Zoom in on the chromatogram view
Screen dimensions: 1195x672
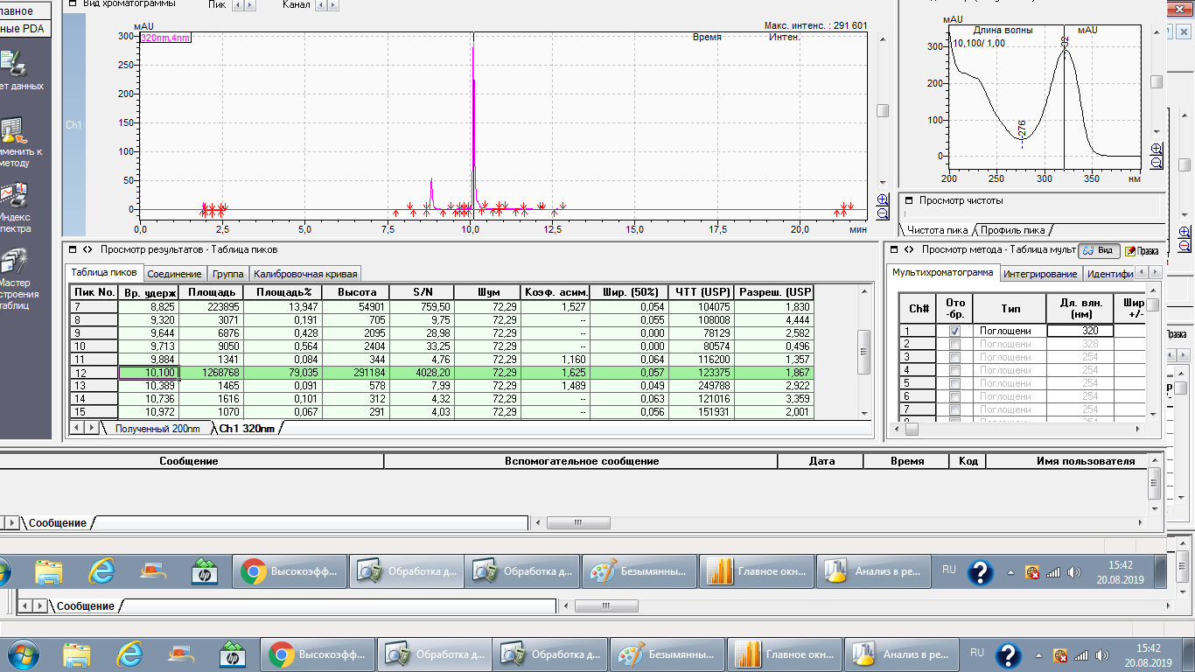pos(883,200)
